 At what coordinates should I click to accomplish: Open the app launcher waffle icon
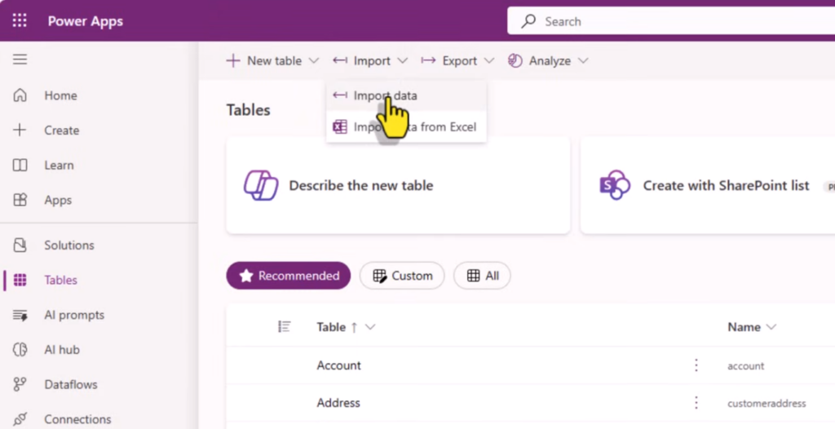20,20
